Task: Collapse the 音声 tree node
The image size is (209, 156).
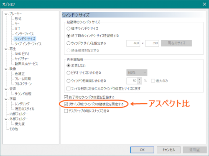Action: (6, 89)
